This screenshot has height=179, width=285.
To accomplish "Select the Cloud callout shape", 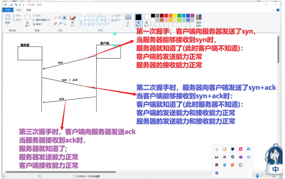I will pos(105,24).
